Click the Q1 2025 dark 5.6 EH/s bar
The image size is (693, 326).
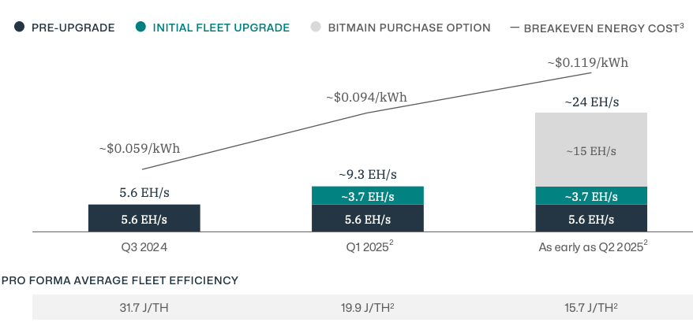pyautogui.click(x=368, y=219)
